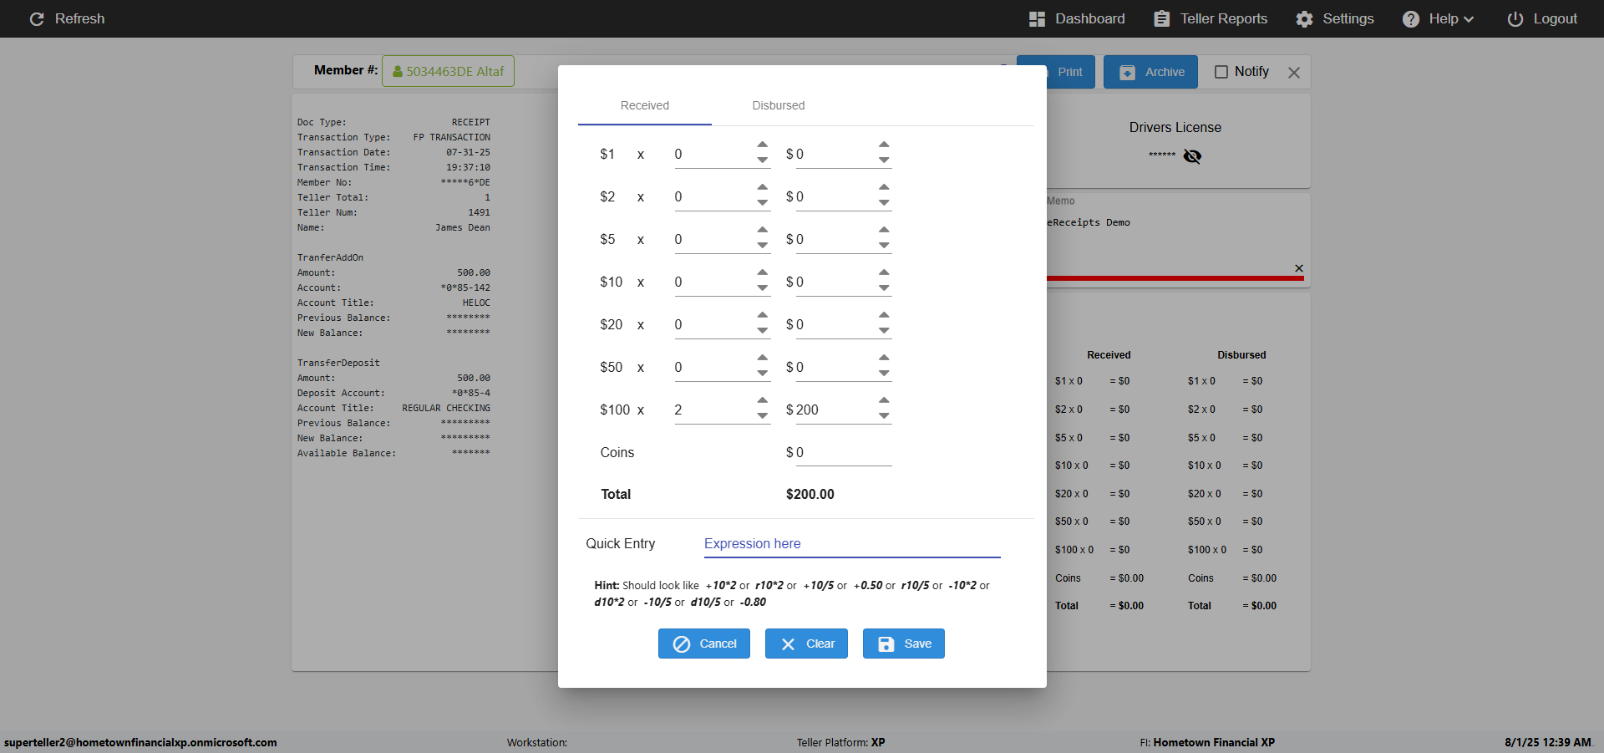This screenshot has width=1604, height=753.
Task: Increase the $1 dollar amount
Action: click(884, 145)
